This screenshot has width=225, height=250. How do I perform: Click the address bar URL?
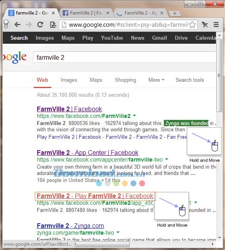(x=128, y=25)
